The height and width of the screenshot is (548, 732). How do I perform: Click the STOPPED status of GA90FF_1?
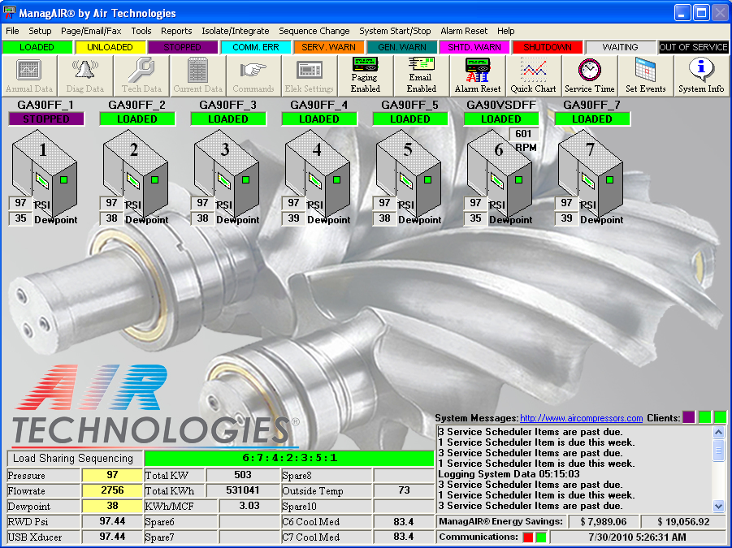pyautogui.click(x=46, y=119)
